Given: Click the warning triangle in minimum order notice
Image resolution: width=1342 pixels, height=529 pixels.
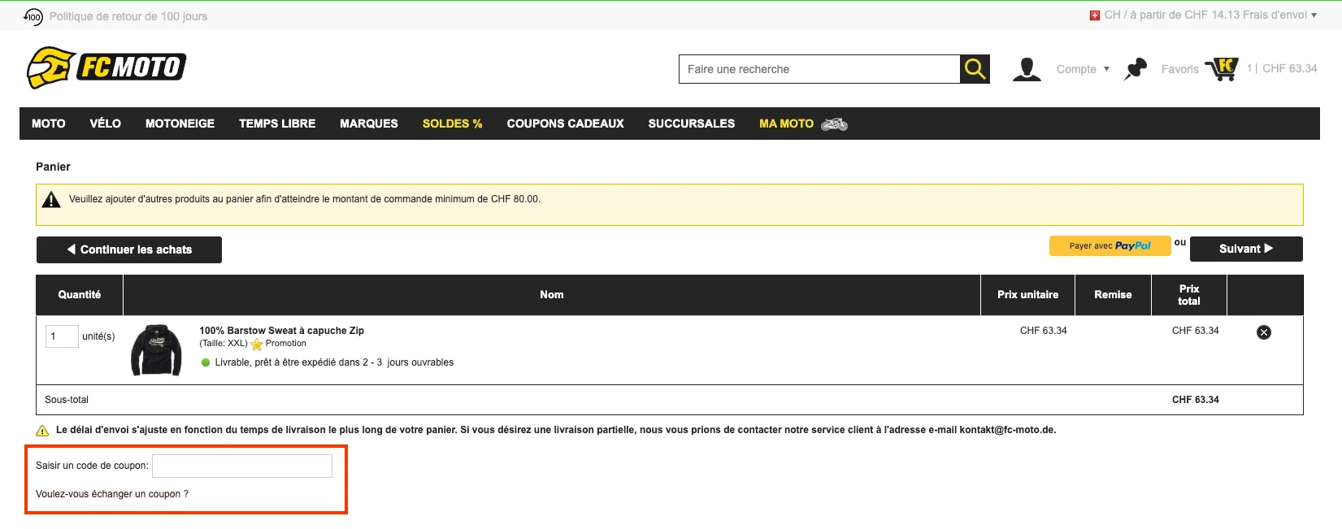Looking at the screenshot, I should pyautogui.click(x=51, y=200).
